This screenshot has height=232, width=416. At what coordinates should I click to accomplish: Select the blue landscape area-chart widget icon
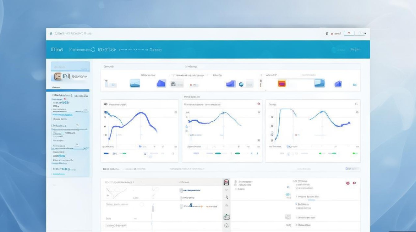click(x=135, y=83)
